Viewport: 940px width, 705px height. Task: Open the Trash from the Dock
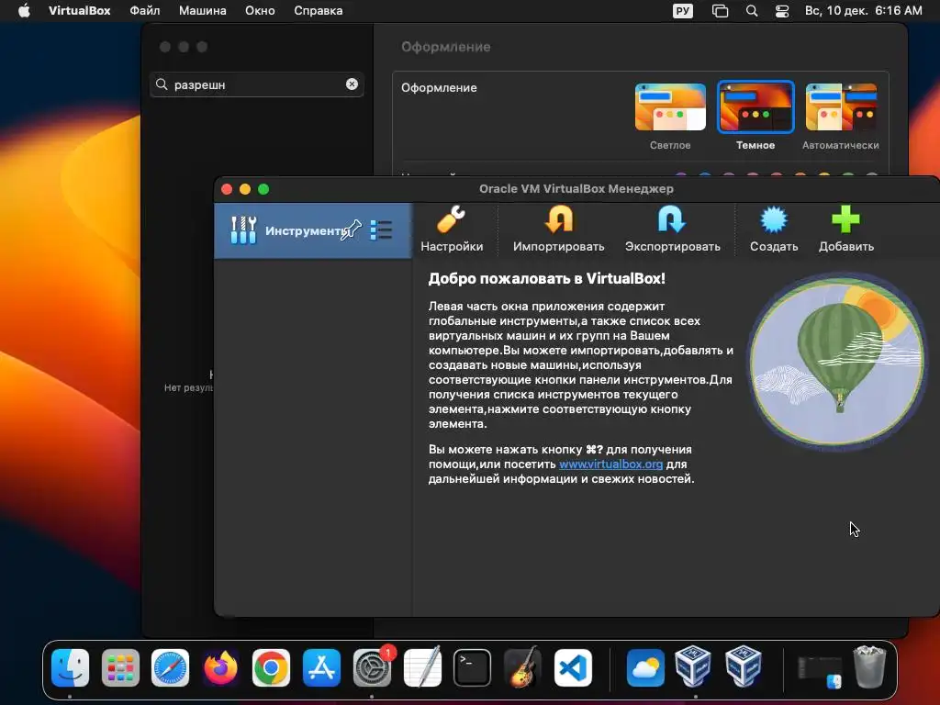click(869, 666)
